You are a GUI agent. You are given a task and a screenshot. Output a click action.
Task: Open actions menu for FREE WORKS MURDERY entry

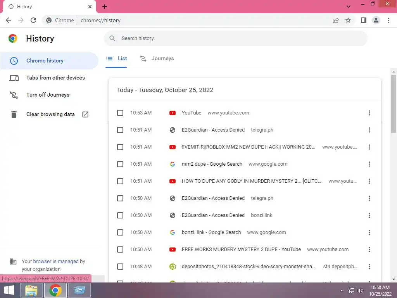369,249
